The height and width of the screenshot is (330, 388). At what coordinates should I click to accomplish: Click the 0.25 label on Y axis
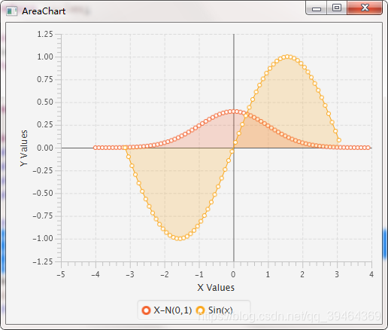[x=45, y=125]
